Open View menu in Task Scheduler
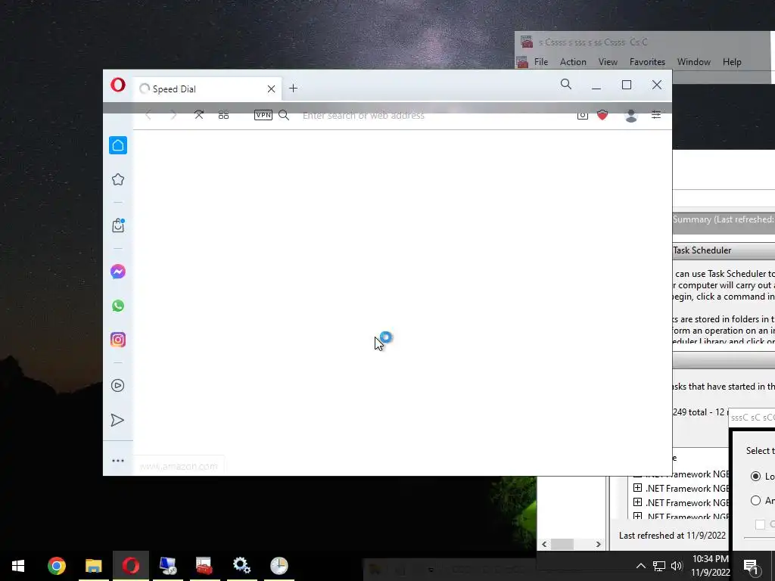This screenshot has height=581, width=775. [x=608, y=62]
